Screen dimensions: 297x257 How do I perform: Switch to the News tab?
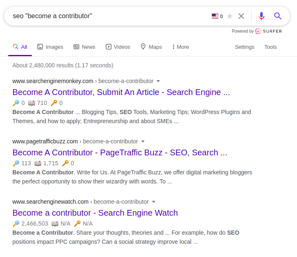[85, 47]
